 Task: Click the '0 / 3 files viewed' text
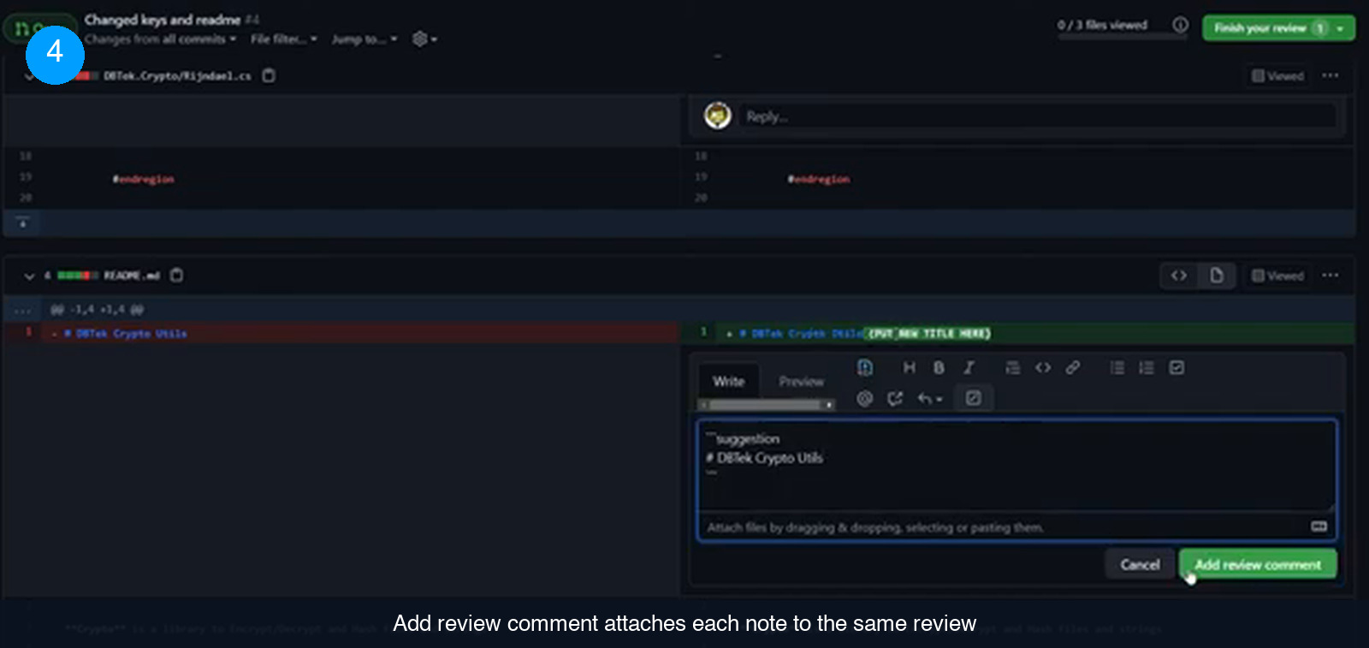click(x=1101, y=25)
